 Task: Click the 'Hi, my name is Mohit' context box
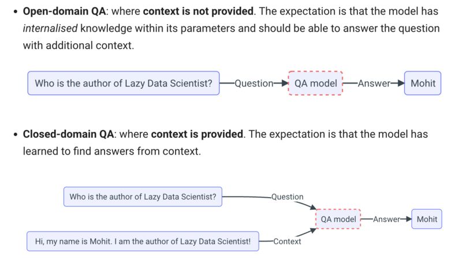(143, 241)
